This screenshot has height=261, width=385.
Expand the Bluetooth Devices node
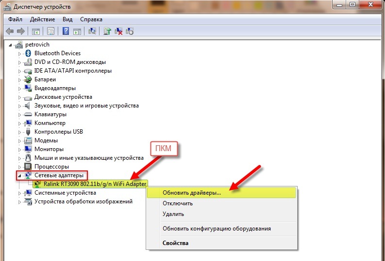click(19, 54)
